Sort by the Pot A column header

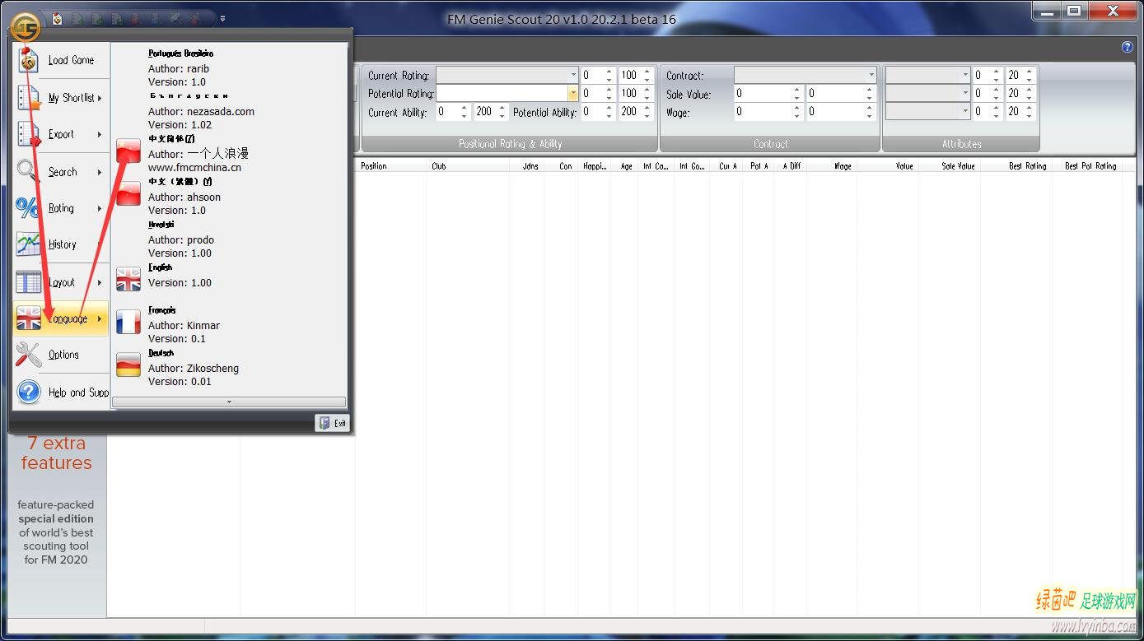point(759,166)
